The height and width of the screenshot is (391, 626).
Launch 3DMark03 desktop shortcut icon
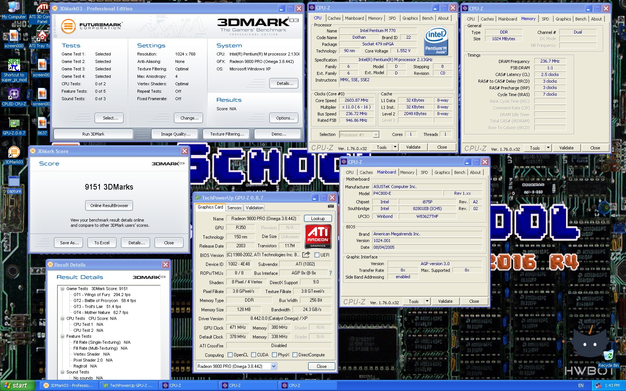click(14, 155)
